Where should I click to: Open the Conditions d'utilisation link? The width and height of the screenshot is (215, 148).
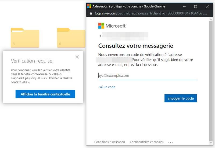coord(110,142)
